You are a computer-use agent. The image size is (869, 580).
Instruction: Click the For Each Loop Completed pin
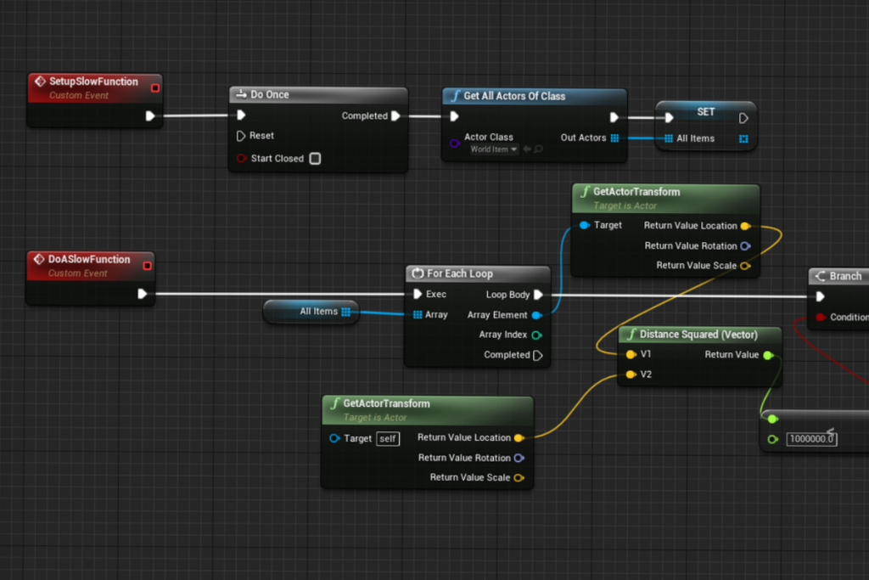pos(537,356)
